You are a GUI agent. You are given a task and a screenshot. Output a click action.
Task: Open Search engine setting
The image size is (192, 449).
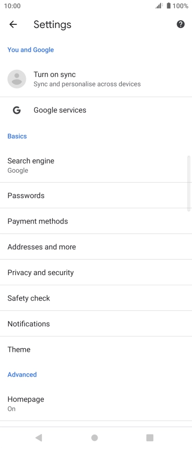pyautogui.click(x=96, y=166)
